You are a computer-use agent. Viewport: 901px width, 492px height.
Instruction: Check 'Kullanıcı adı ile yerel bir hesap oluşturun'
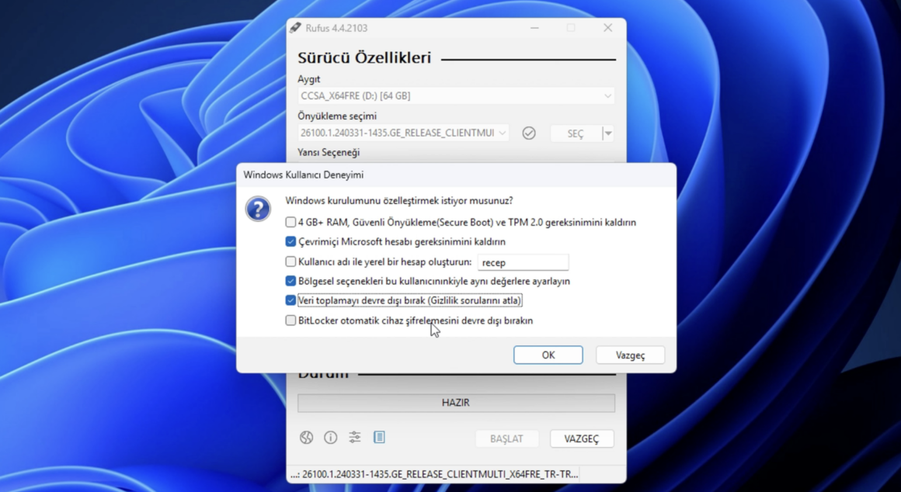[290, 262]
